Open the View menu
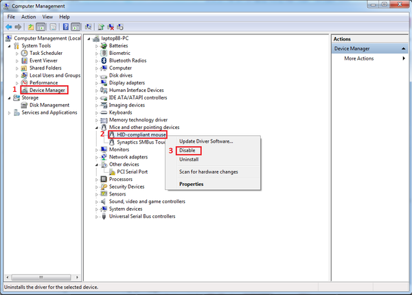412x295 pixels. click(x=47, y=16)
